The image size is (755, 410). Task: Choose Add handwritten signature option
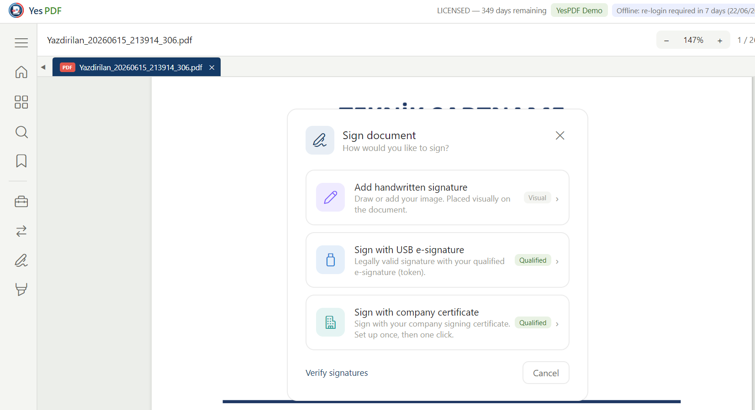pos(437,197)
